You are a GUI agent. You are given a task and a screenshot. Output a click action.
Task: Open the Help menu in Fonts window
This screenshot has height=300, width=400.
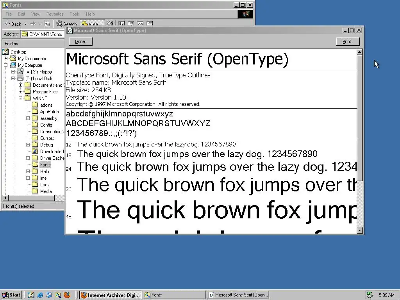tap(90, 14)
